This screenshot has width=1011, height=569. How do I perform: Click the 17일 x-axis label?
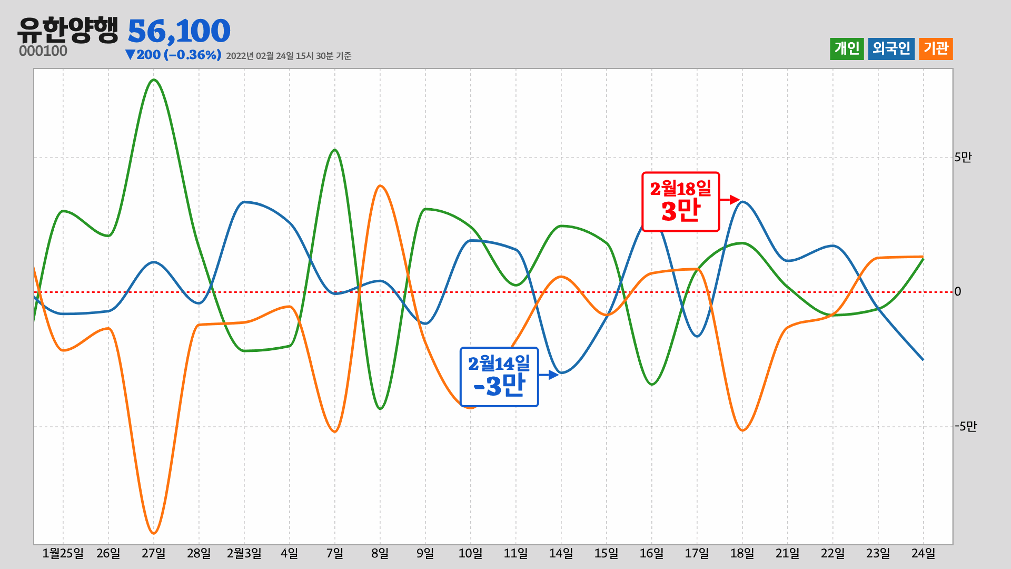pyautogui.click(x=697, y=553)
